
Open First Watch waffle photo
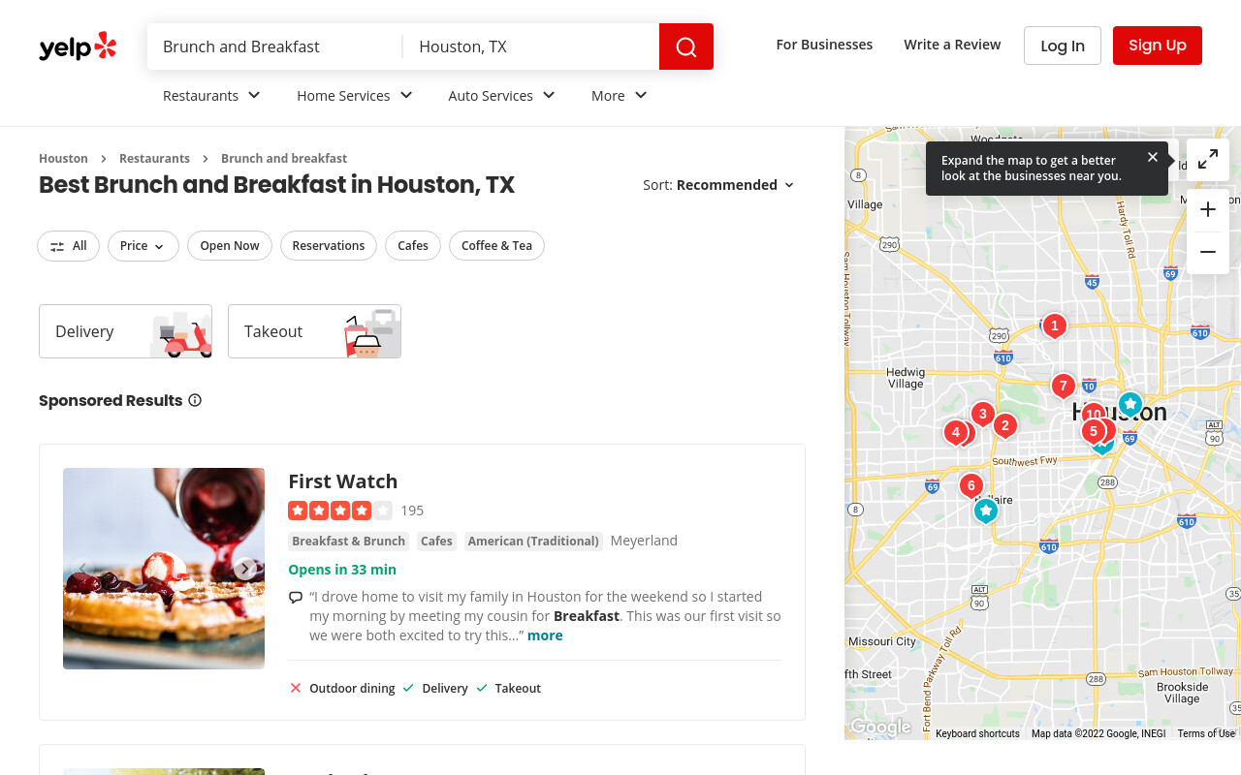click(164, 569)
